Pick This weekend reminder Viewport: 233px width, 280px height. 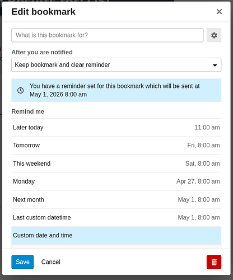click(116, 164)
